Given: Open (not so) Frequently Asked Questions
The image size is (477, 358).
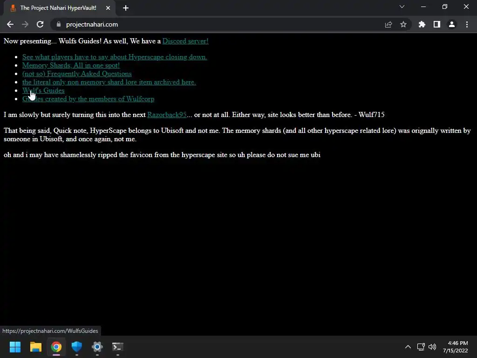Looking at the screenshot, I should (77, 74).
